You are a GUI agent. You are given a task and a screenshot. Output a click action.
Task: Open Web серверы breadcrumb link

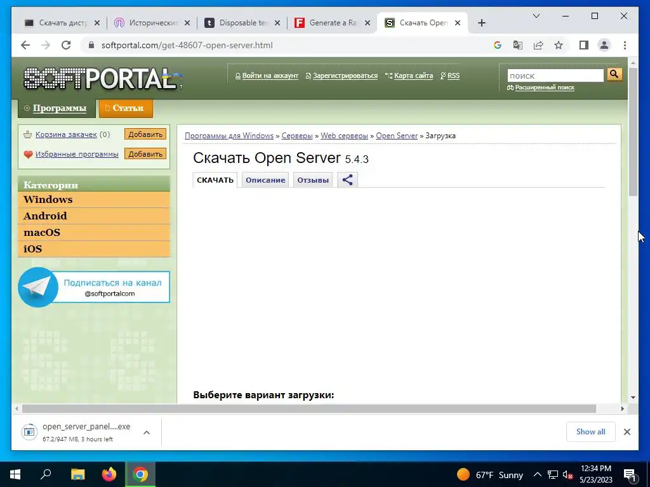pyautogui.click(x=344, y=136)
